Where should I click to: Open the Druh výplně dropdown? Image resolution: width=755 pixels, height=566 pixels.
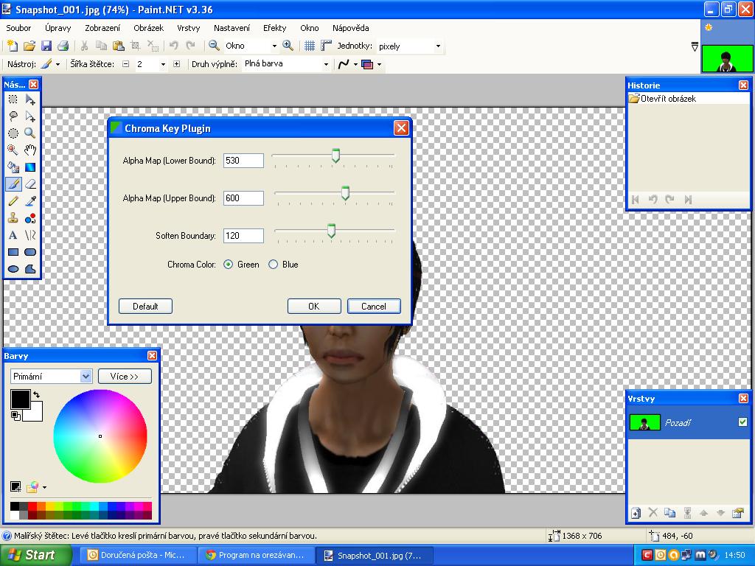(326, 64)
